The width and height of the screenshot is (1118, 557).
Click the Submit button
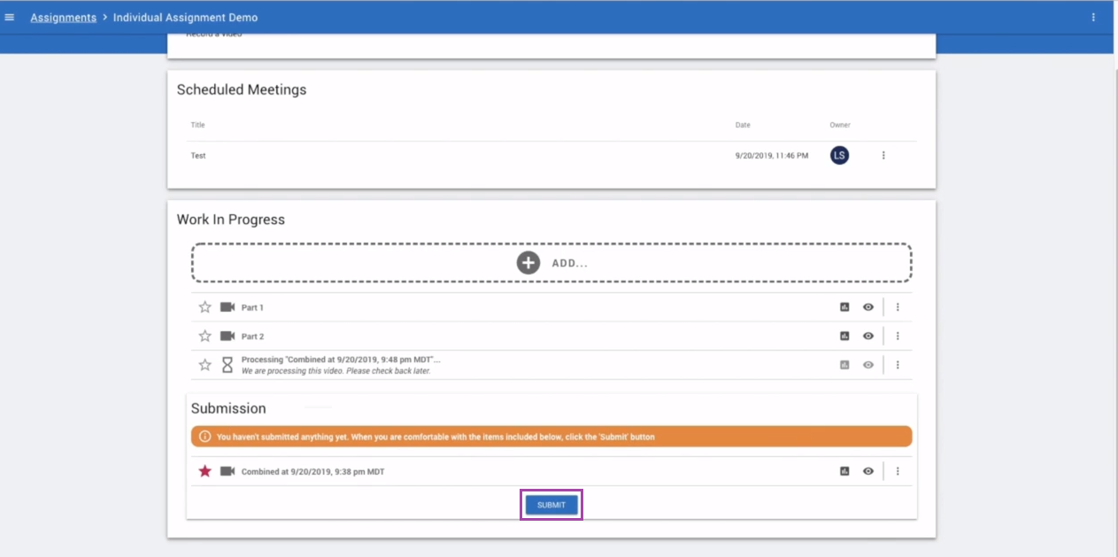click(551, 505)
